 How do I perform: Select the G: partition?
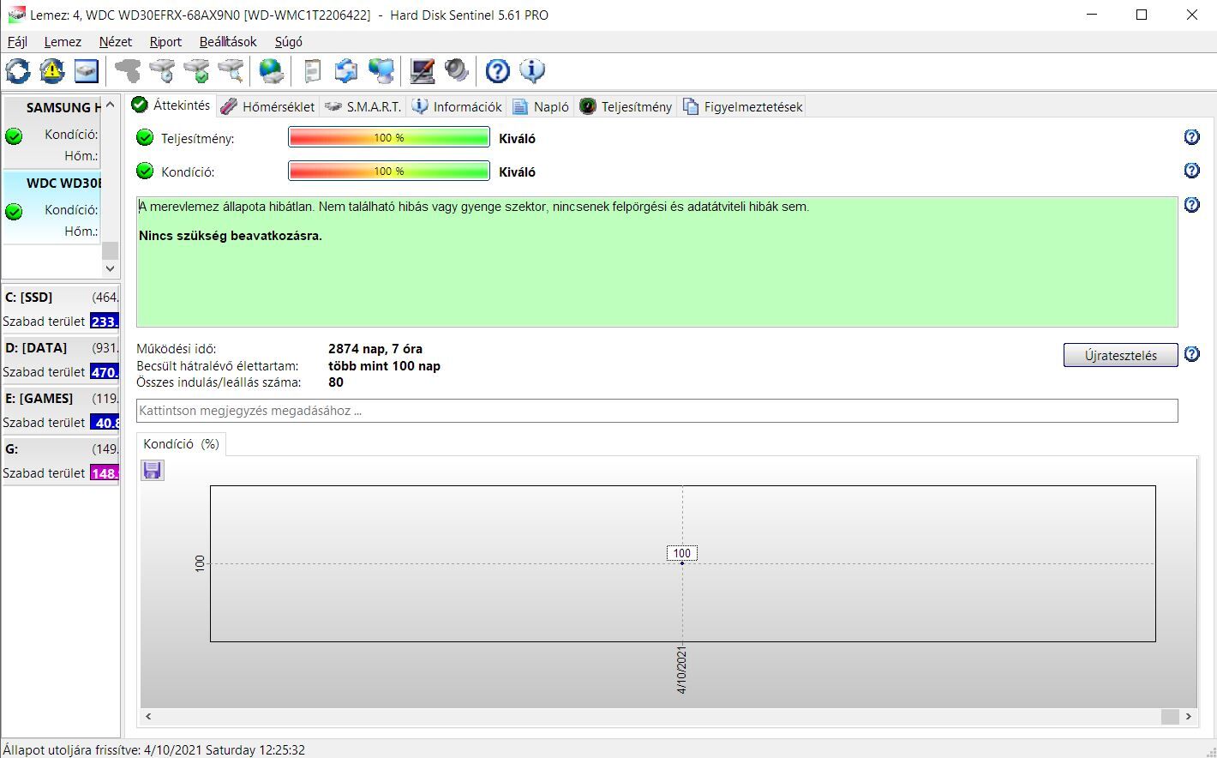pyautogui.click(x=61, y=460)
